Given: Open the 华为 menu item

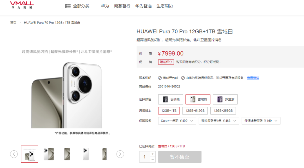Looking at the screenshot, I should tap(105, 6).
